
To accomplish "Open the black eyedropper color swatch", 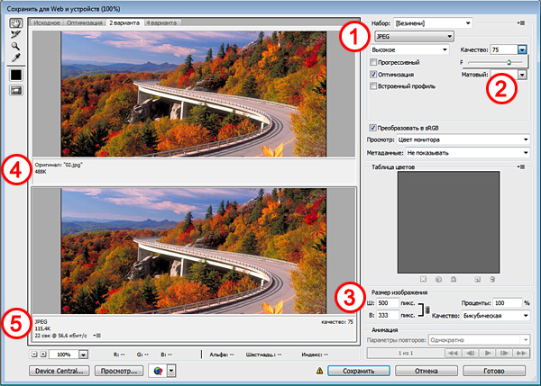I will point(16,75).
